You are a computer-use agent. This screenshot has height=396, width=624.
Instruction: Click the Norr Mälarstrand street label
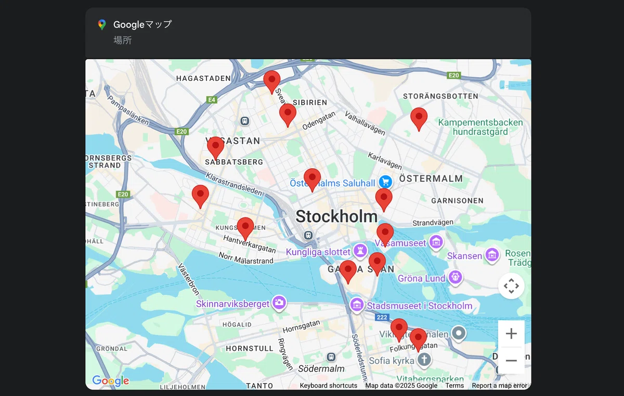click(246, 258)
